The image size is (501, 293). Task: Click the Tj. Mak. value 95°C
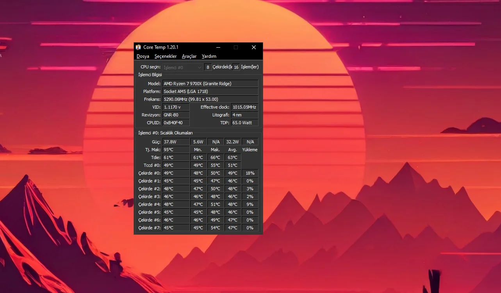(176, 150)
